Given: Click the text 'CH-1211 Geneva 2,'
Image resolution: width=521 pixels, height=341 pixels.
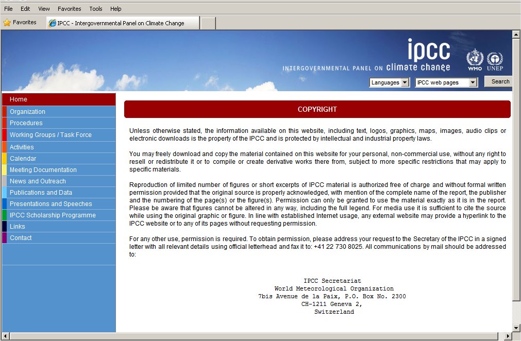Looking at the screenshot, I should point(331,304).
